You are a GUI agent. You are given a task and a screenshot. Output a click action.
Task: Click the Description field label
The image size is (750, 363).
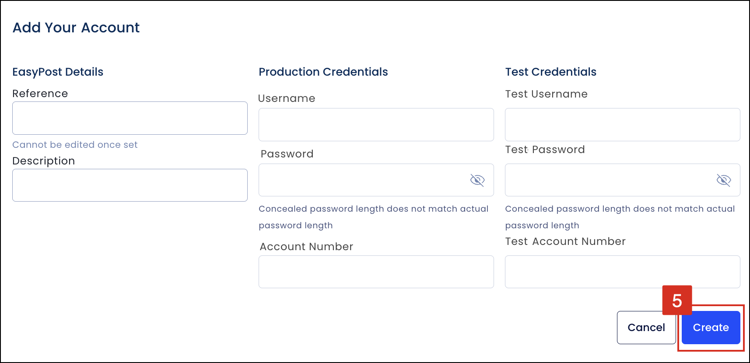[x=44, y=161]
